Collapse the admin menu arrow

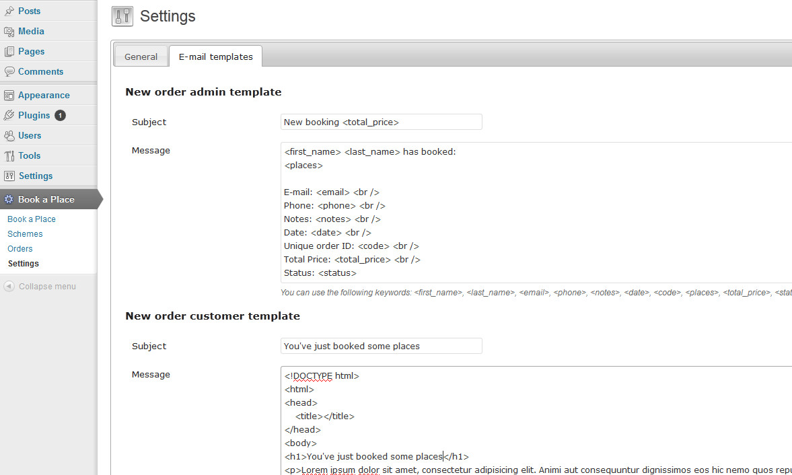pos(9,286)
